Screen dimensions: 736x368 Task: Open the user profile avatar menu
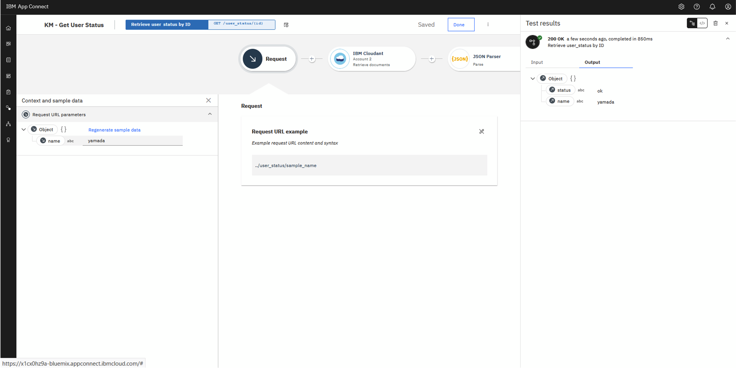pos(728,7)
